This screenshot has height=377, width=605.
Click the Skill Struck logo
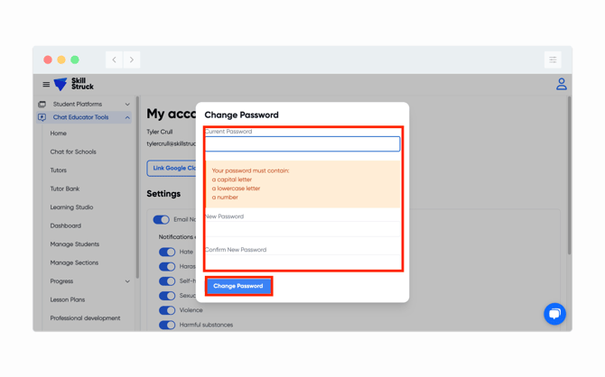(x=74, y=84)
